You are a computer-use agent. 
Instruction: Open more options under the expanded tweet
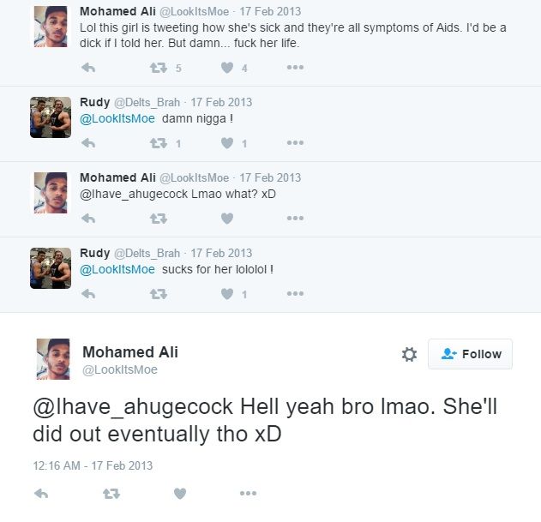pos(248,494)
